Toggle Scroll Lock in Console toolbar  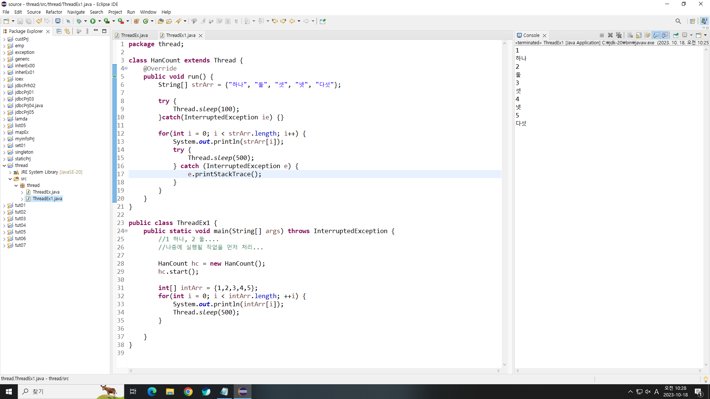[639, 35]
